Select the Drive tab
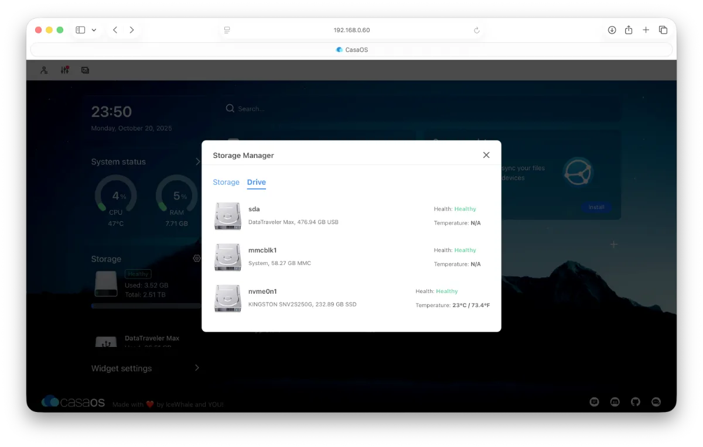 (x=256, y=183)
